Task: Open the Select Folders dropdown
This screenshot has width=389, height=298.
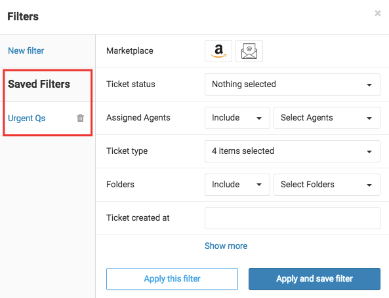Action: 327,185
